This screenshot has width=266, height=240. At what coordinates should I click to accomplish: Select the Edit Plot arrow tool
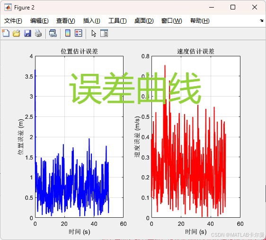94,33
